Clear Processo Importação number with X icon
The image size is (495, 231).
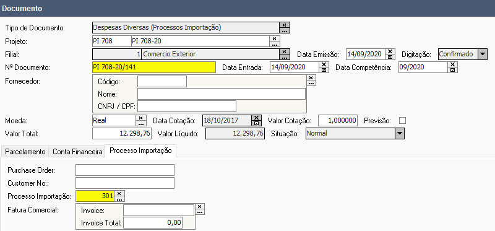[x=119, y=193]
